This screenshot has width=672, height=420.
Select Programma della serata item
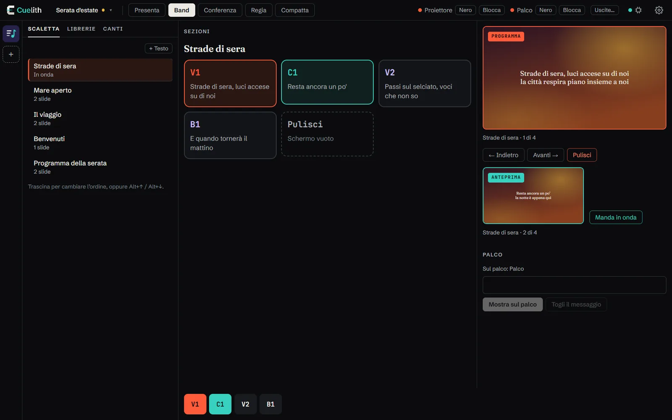click(100, 167)
